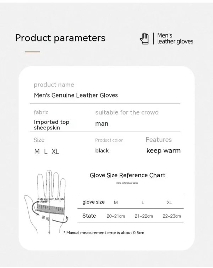
Task: Click the 'keep warm' feature text
Action: tap(164, 151)
